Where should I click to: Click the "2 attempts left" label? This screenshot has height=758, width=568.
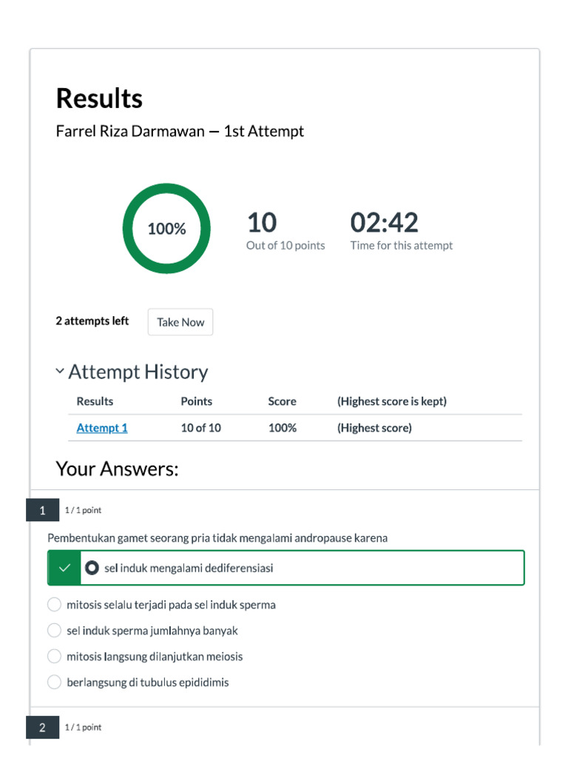[92, 321]
